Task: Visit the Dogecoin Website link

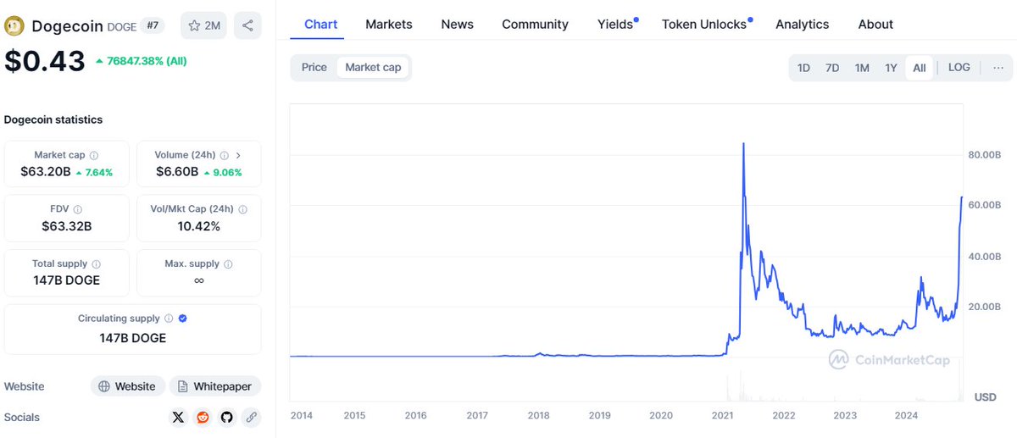Action: 127,386
